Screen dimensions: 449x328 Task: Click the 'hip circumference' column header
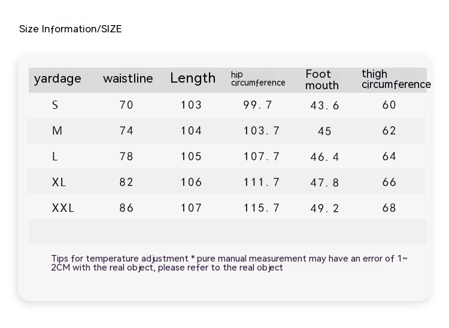[258, 78]
